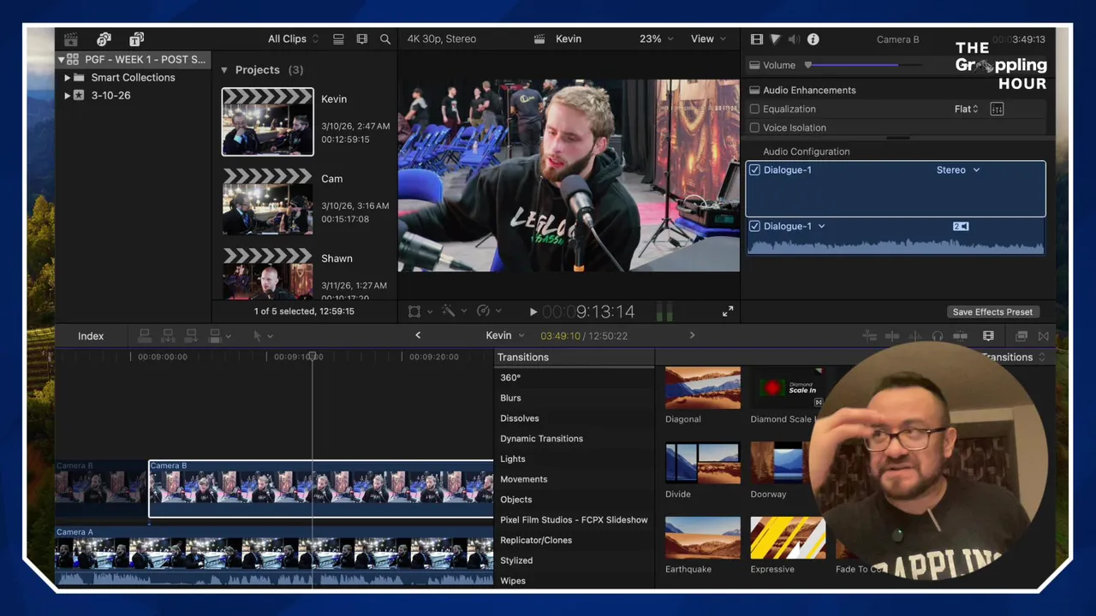Open the Kevin project timeline dropdown
The image size is (1096, 616).
[505, 336]
